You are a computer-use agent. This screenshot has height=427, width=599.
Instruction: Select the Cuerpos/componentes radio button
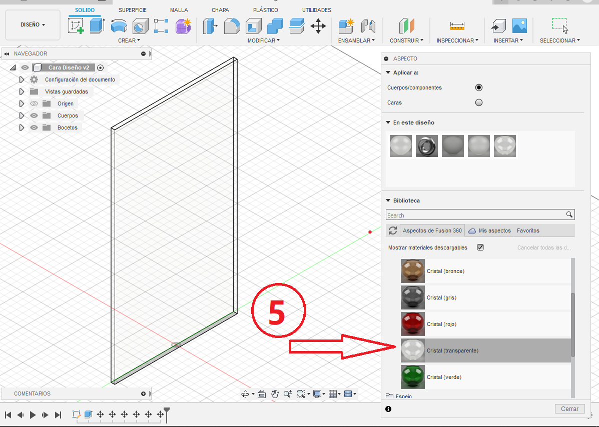point(479,87)
